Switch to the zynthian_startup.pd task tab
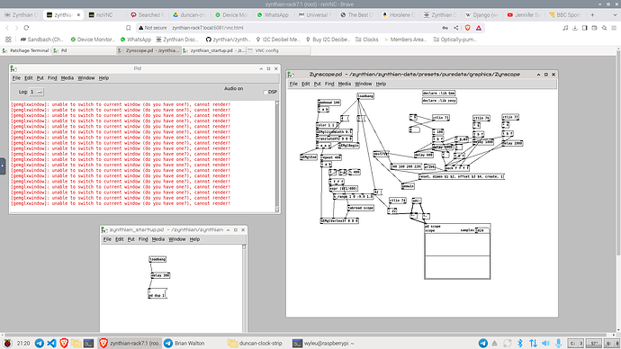 click(x=214, y=50)
